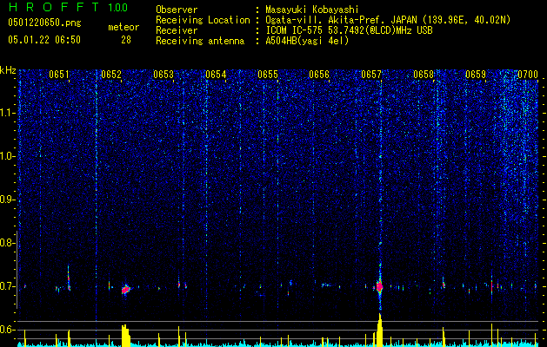547x347 pixels.
Task: Click the 0659 time marker
Action: pyautogui.click(x=476, y=75)
